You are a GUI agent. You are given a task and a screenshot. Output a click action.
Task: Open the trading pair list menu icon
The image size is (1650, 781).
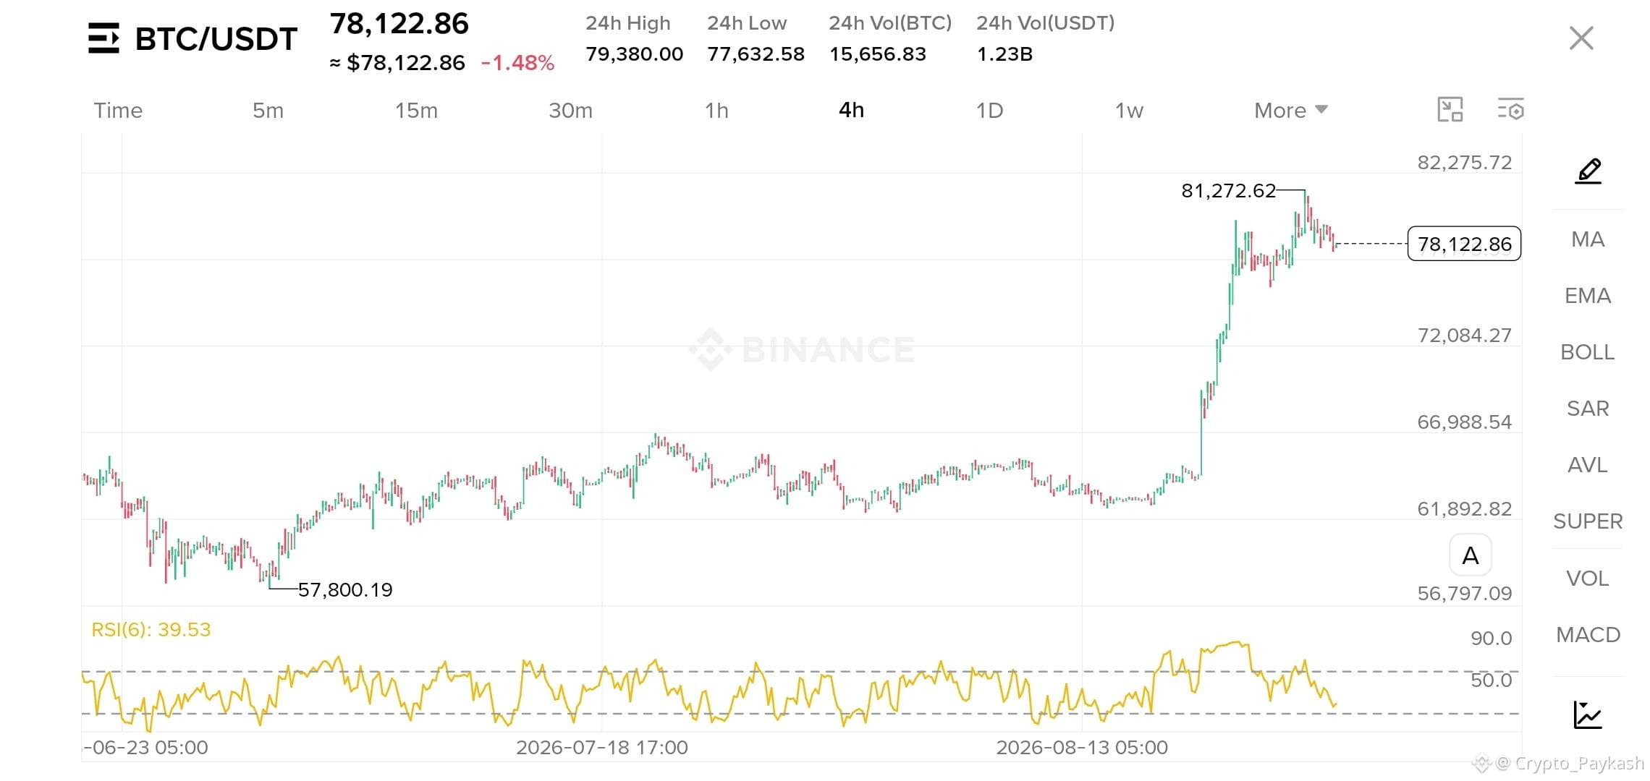pos(103,38)
